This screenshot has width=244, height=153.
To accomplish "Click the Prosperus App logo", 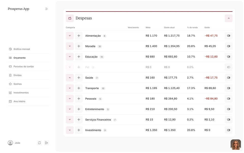I will coord(19,9).
